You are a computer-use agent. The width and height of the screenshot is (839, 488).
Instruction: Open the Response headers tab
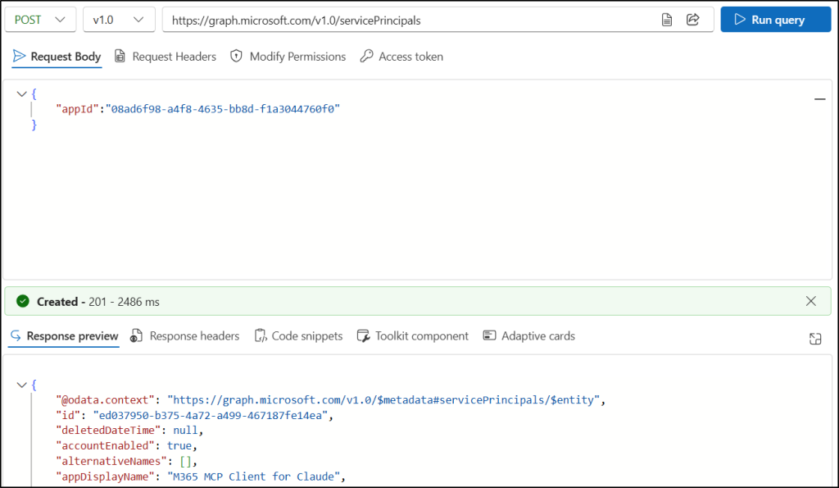184,336
